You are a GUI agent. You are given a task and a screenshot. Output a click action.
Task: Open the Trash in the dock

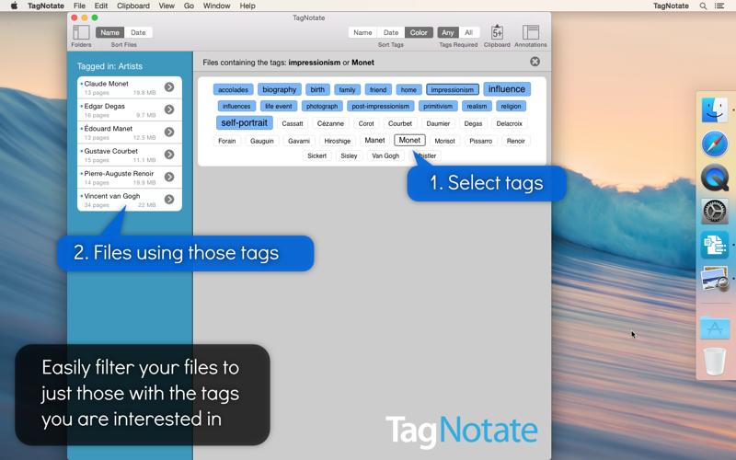(x=715, y=361)
